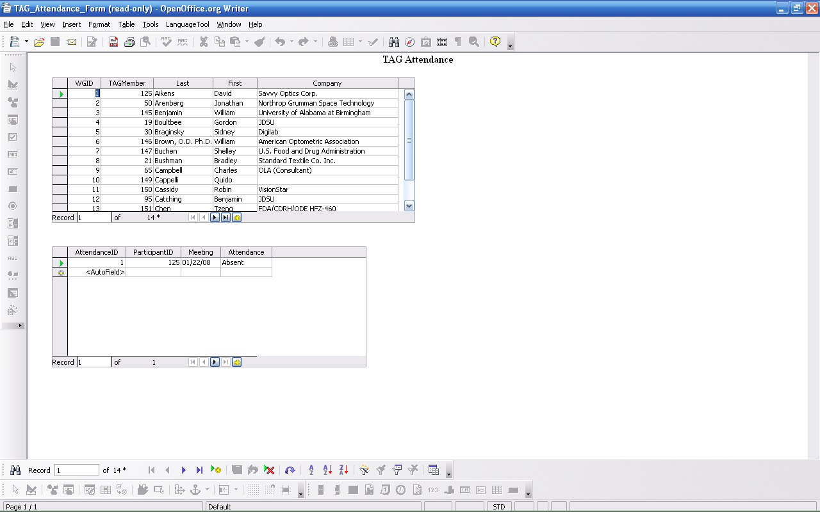The image size is (820, 512).
Task: Open the Format menu
Action: 99,24
